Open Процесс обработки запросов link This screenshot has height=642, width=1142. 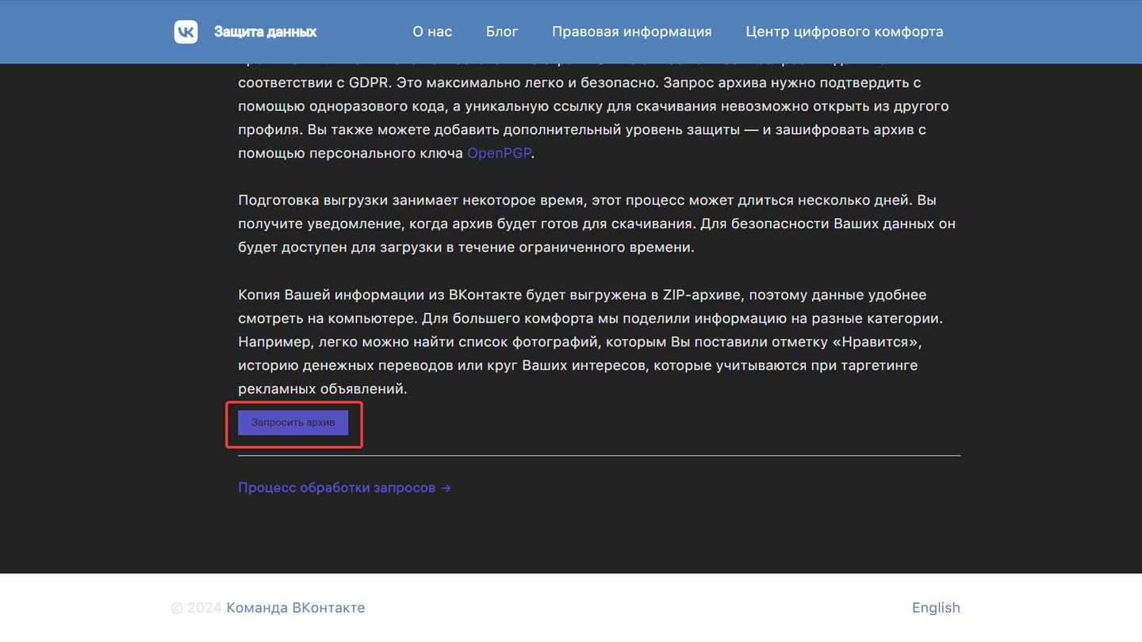pyautogui.click(x=345, y=487)
